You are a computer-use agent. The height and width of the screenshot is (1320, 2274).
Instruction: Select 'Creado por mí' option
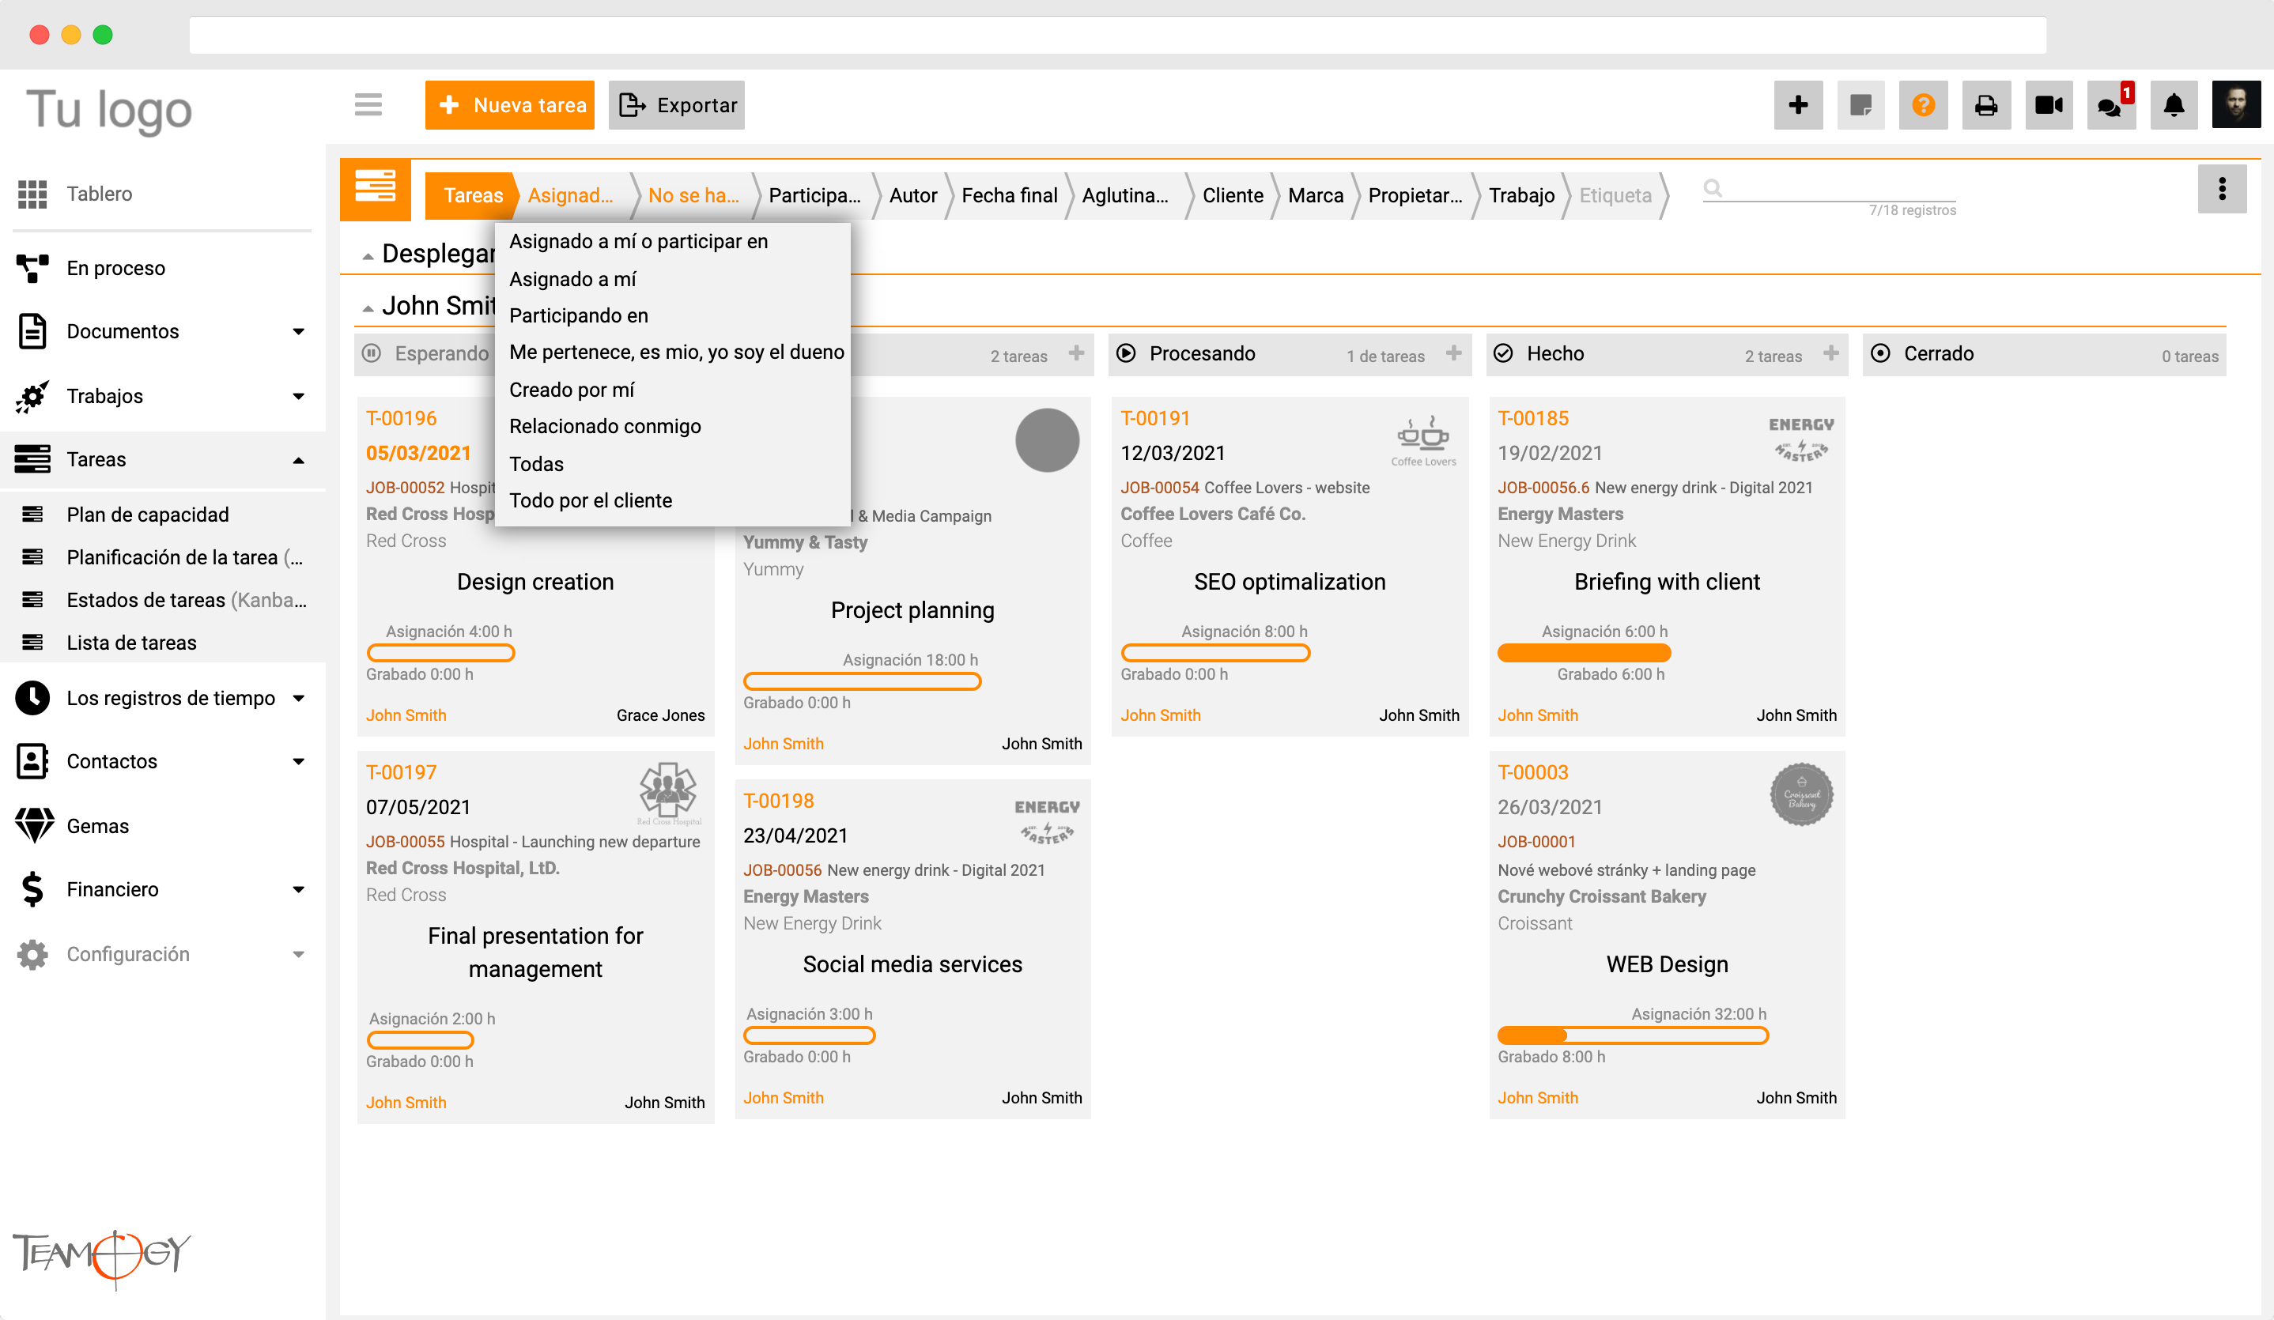[571, 390]
